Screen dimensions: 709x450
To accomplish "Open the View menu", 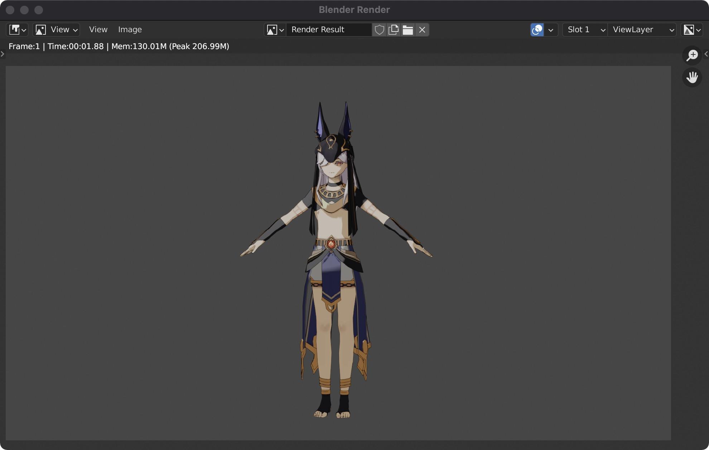I will point(98,30).
